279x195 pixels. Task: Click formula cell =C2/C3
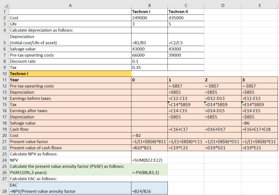[x=186, y=40]
